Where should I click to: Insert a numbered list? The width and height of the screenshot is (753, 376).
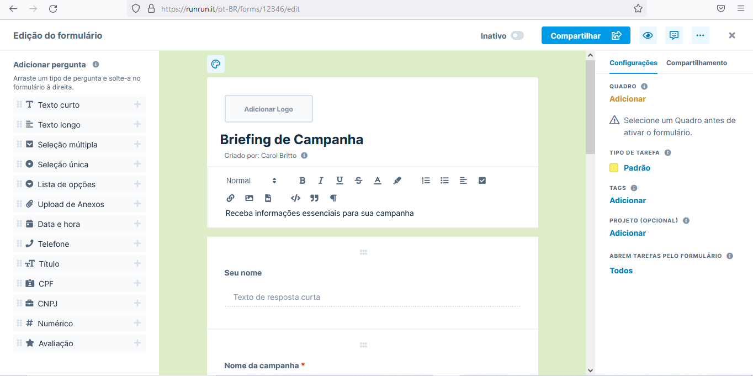(426, 181)
